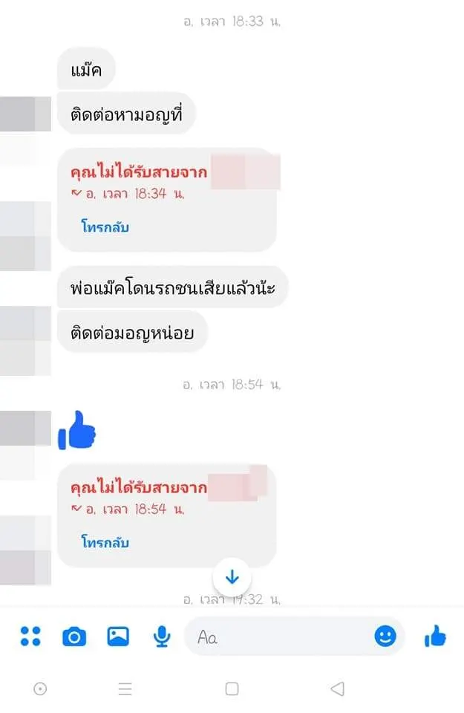Tap the microphone voice message icon

[162, 637]
